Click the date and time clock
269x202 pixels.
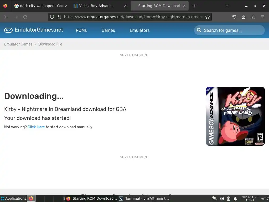coord(250,198)
